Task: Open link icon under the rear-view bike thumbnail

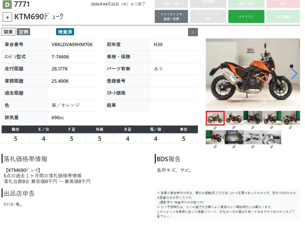Action: coord(215,147)
